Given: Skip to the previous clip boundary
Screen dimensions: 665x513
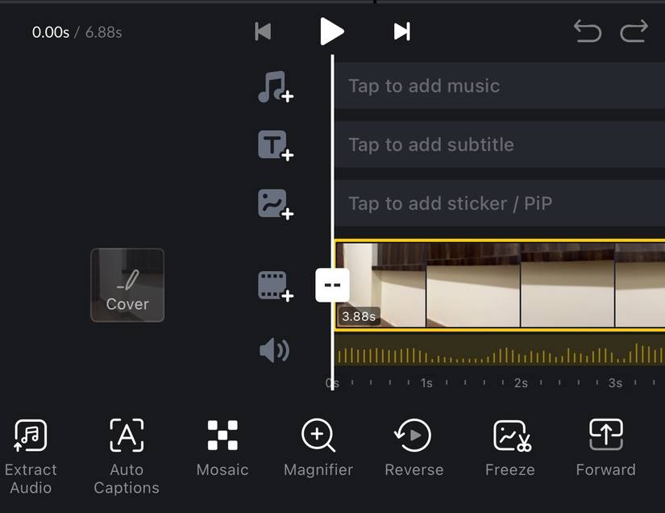Looking at the screenshot, I should (x=263, y=31).
